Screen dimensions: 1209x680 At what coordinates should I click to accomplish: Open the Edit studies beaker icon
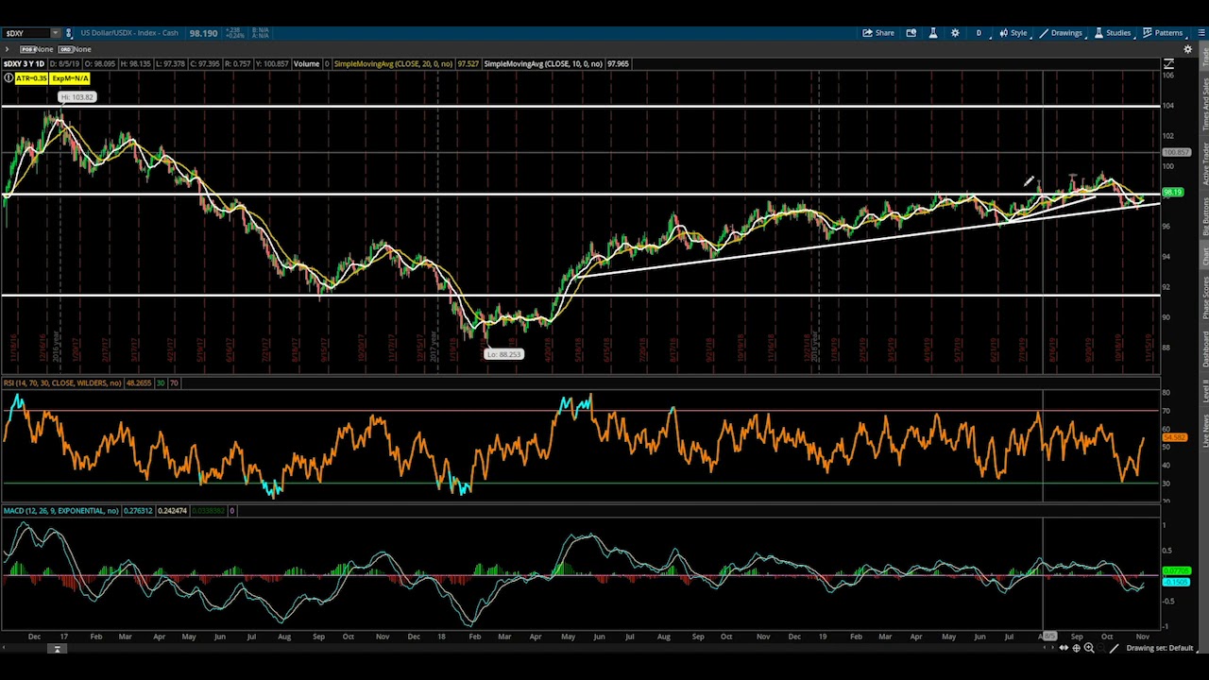point(933,33)
